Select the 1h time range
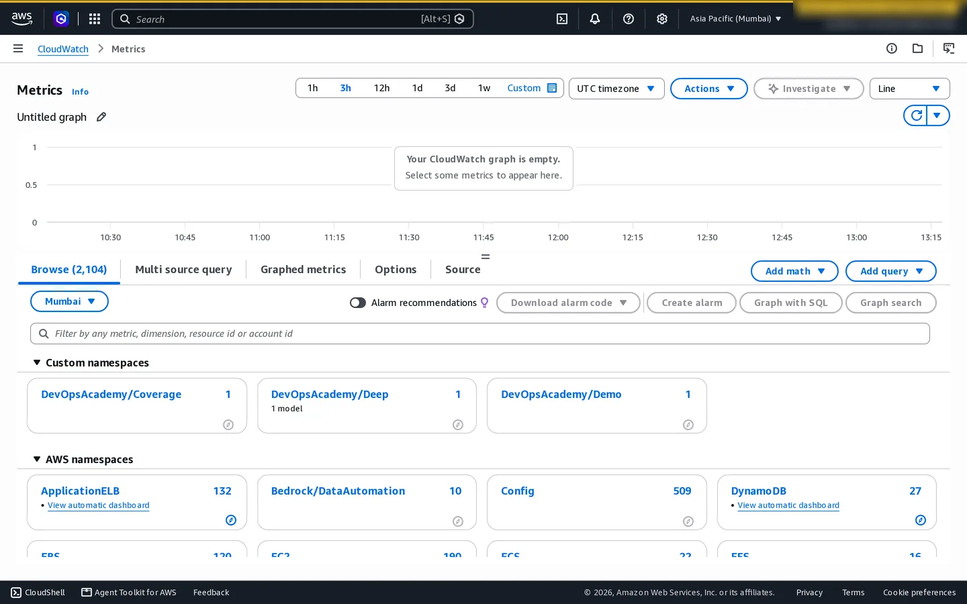Viewport: 967px width, 604px height. 312,88
